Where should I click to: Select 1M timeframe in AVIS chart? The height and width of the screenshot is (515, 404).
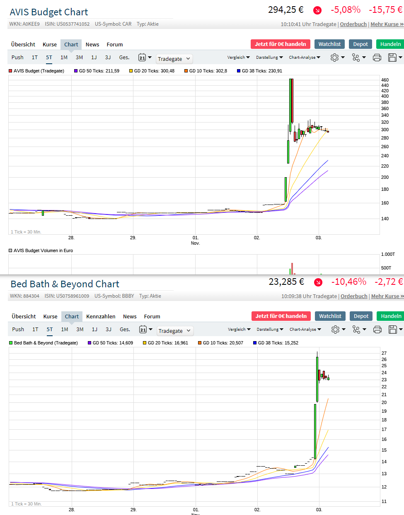(64, 58)
